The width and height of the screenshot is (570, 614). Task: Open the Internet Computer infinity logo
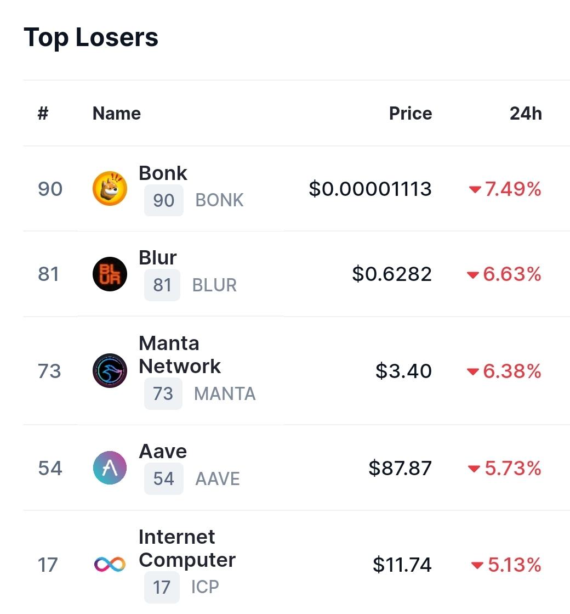(110, 564)
